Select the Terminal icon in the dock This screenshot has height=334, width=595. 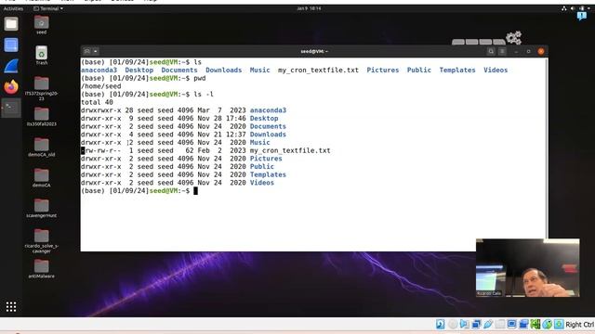(11, 108)
